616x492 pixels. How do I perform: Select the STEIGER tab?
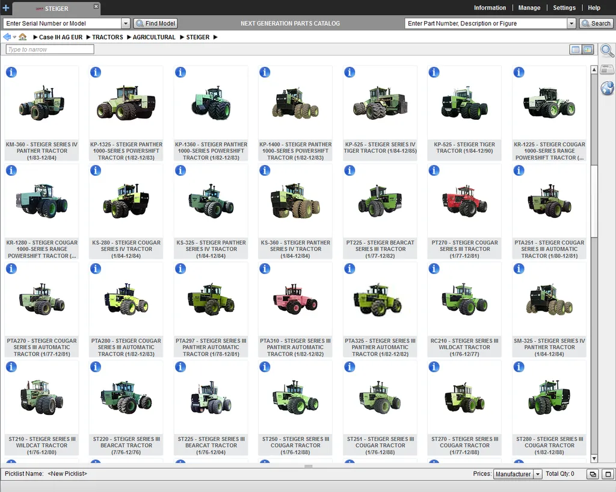tap(56, 8)
